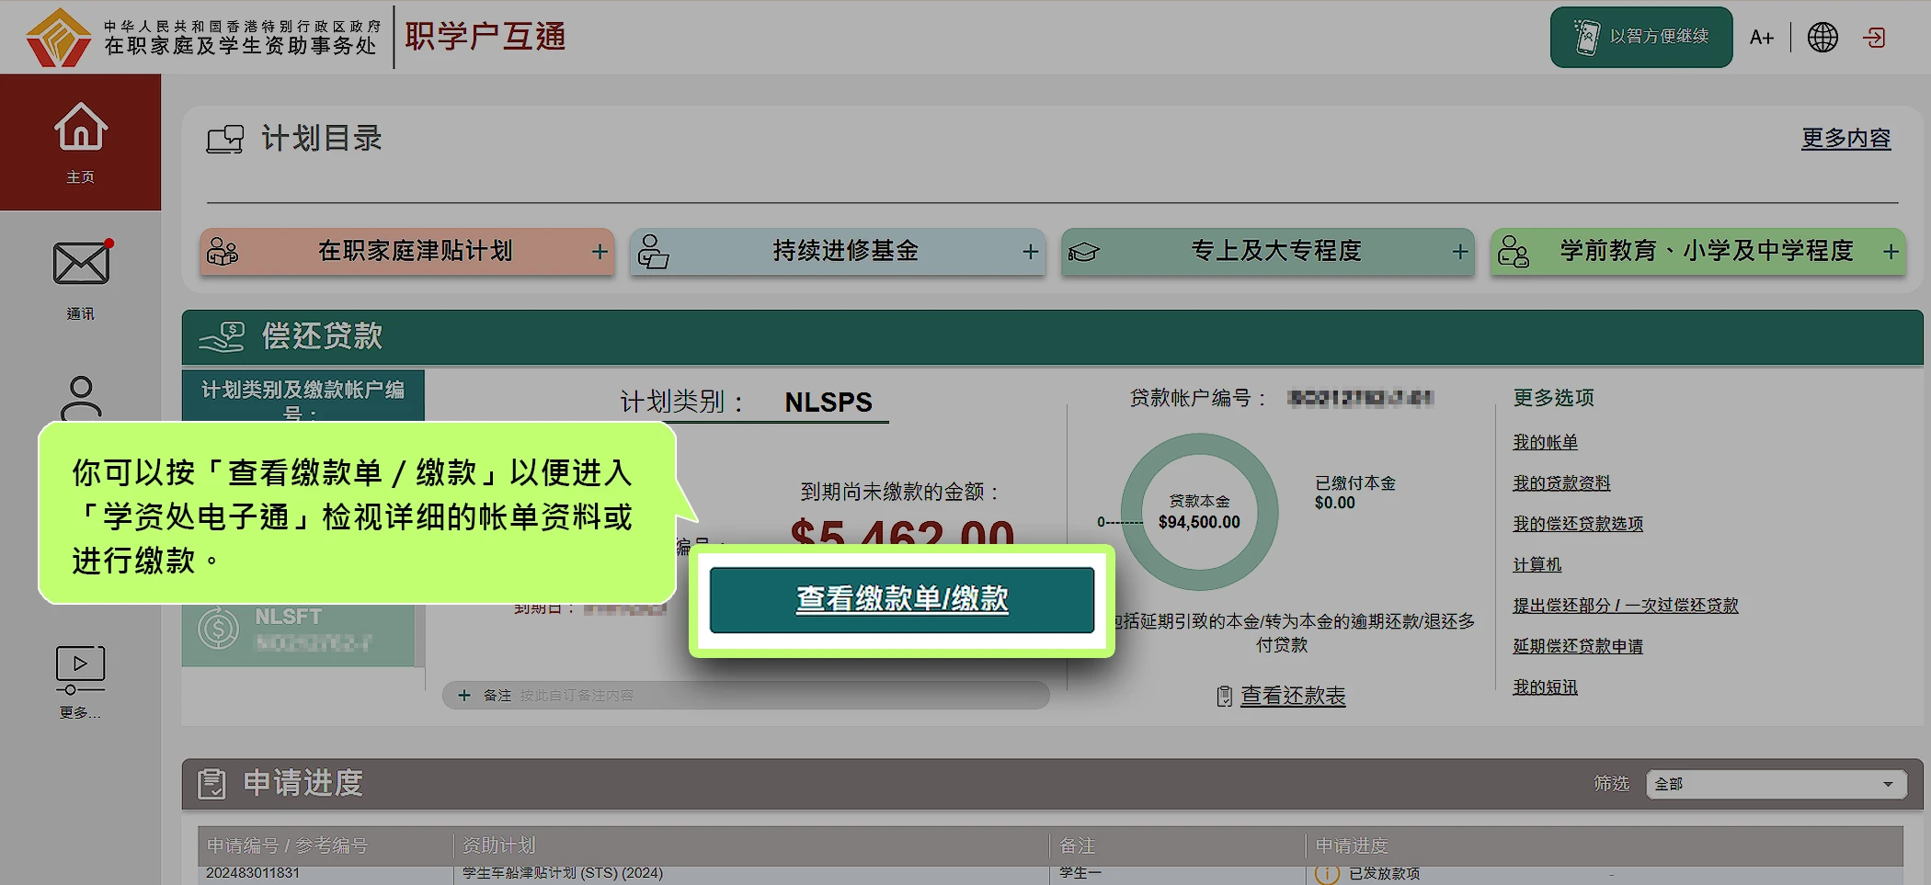
Task: Click the 职学户互通 title text
Action: point(486,38)
